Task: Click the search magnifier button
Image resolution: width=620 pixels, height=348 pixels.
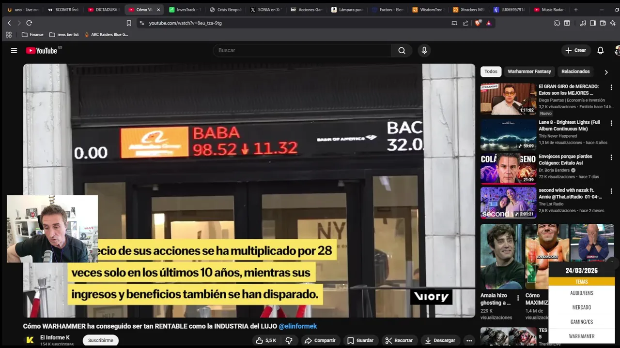Action: point(402,50)
